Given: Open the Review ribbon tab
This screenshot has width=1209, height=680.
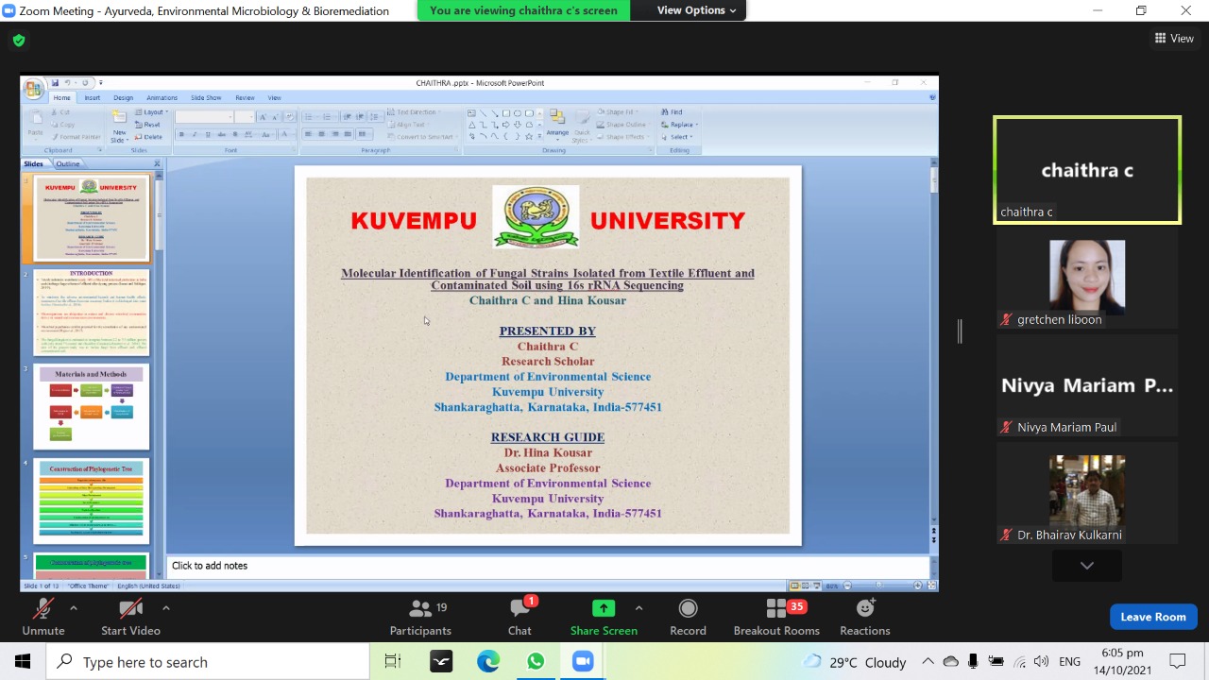Looking at the screenshot, I should [x=245, y=98].
